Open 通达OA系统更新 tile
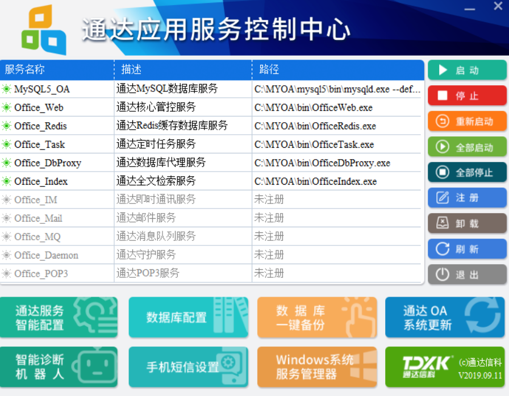 pyautogui.click(x=445, y=318)
